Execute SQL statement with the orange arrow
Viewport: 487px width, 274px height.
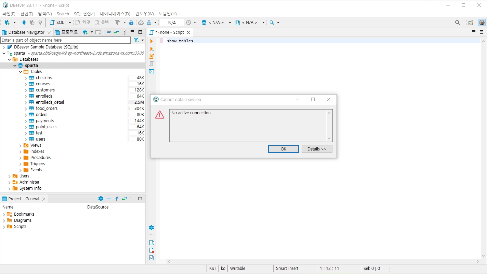tap(152, 41)
